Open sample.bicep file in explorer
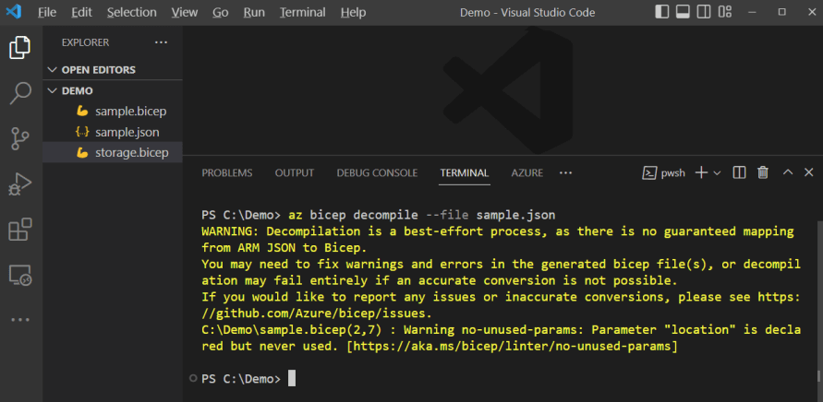 [x=130, y=111]
